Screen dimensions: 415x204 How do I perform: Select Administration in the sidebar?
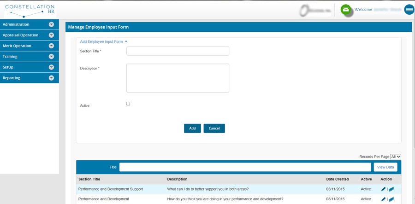[x=30, y=24]
